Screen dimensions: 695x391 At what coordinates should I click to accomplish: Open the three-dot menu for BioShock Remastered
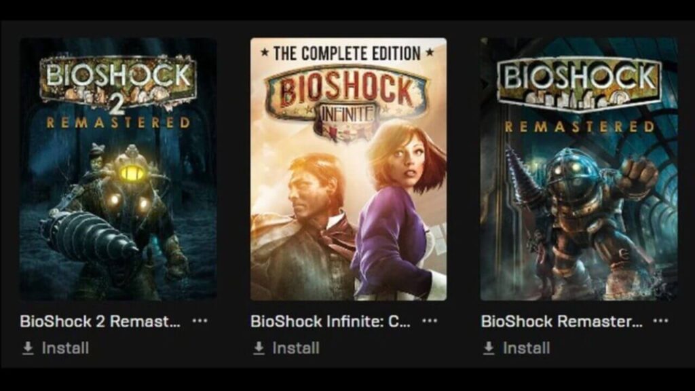pyautogui.click(x=660, y=320)
